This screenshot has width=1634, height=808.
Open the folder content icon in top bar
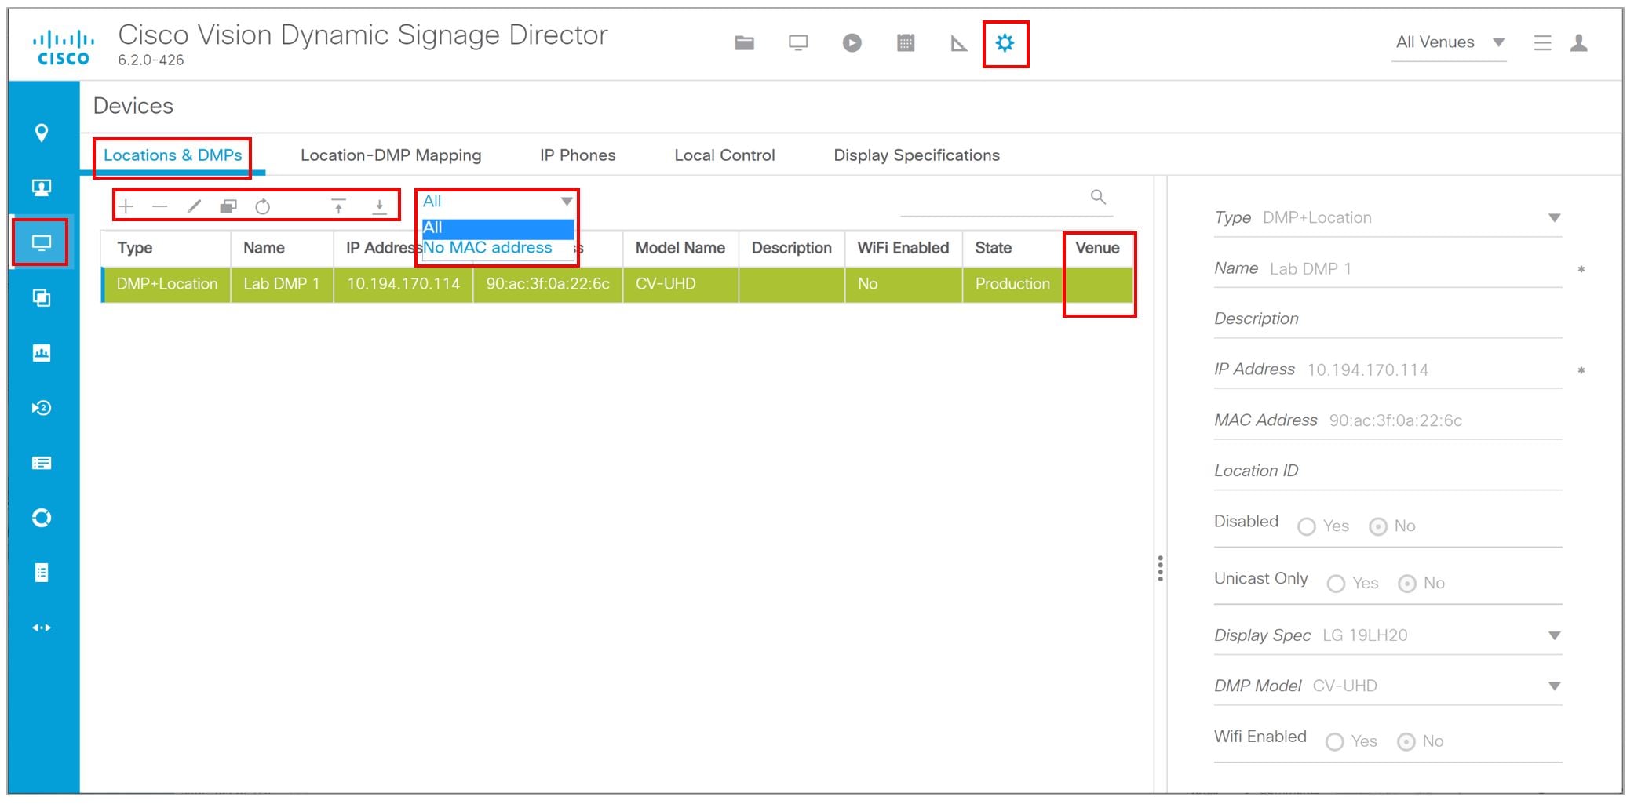click(744, 43)
